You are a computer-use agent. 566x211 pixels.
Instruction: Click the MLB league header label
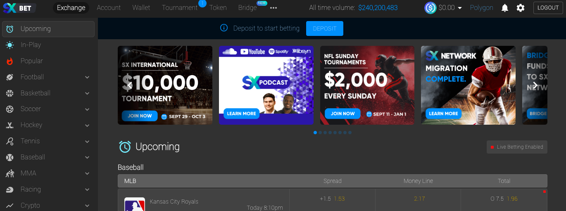(130, 181)
